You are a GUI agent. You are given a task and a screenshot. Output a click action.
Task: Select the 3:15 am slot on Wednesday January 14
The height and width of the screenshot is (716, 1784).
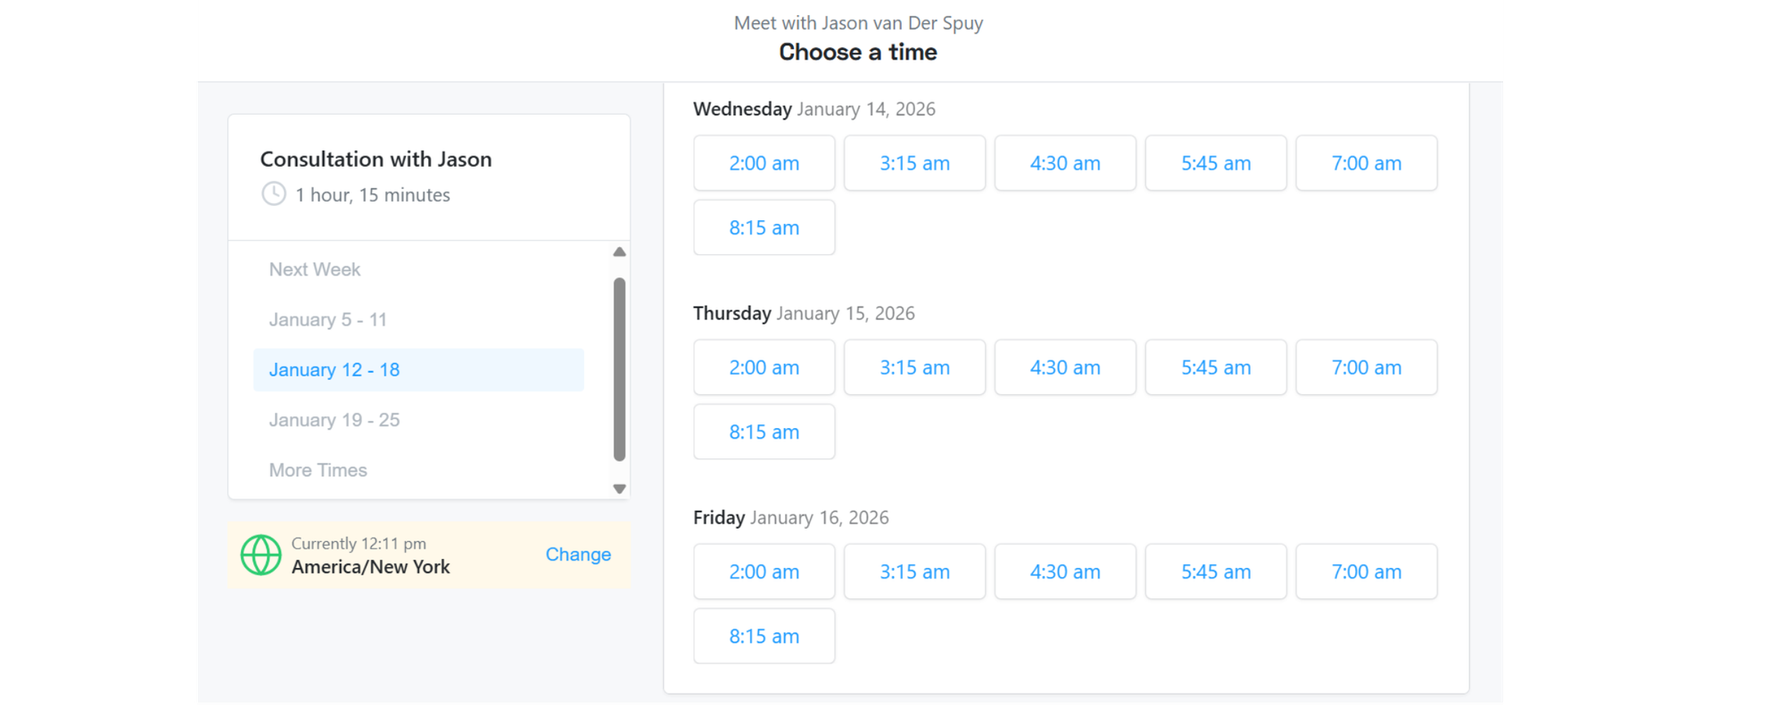point(914,163)
